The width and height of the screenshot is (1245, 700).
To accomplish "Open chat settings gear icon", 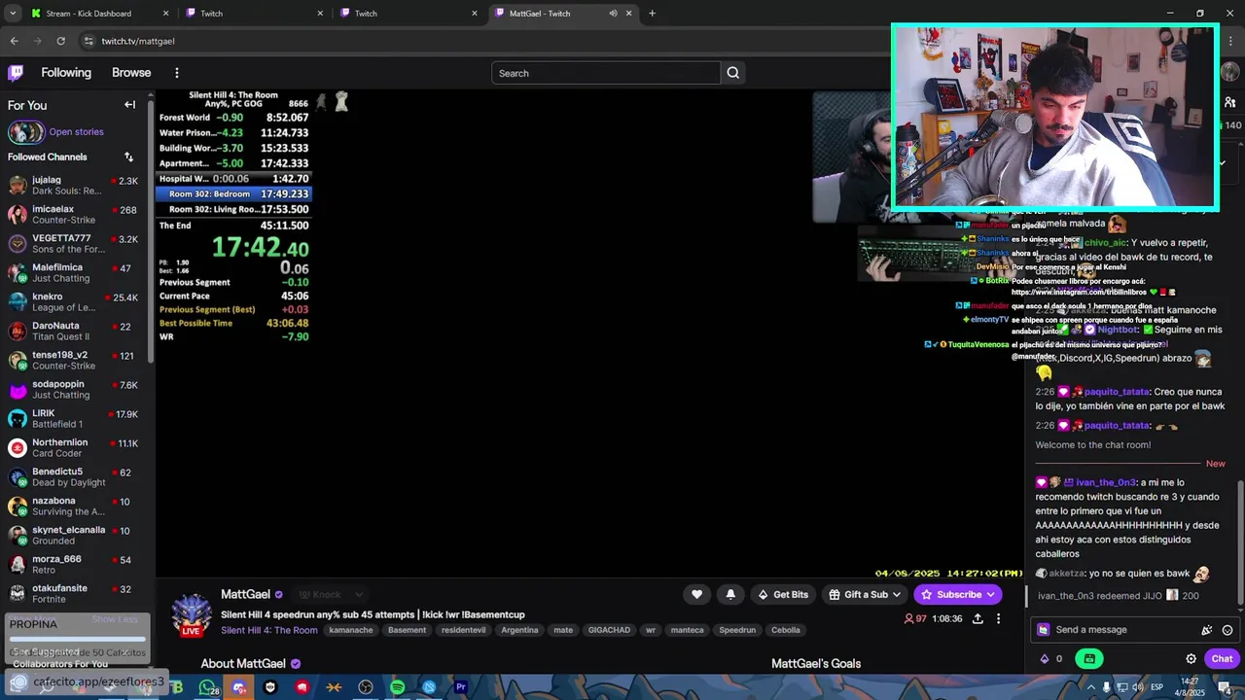I will pos(1191,658).
